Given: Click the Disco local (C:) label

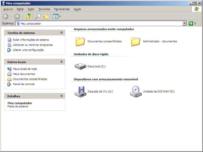Looking at the screenshot, I should coord(97,66).
